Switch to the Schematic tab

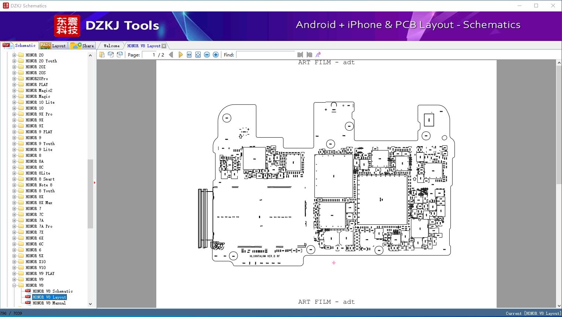pos(19,45)
